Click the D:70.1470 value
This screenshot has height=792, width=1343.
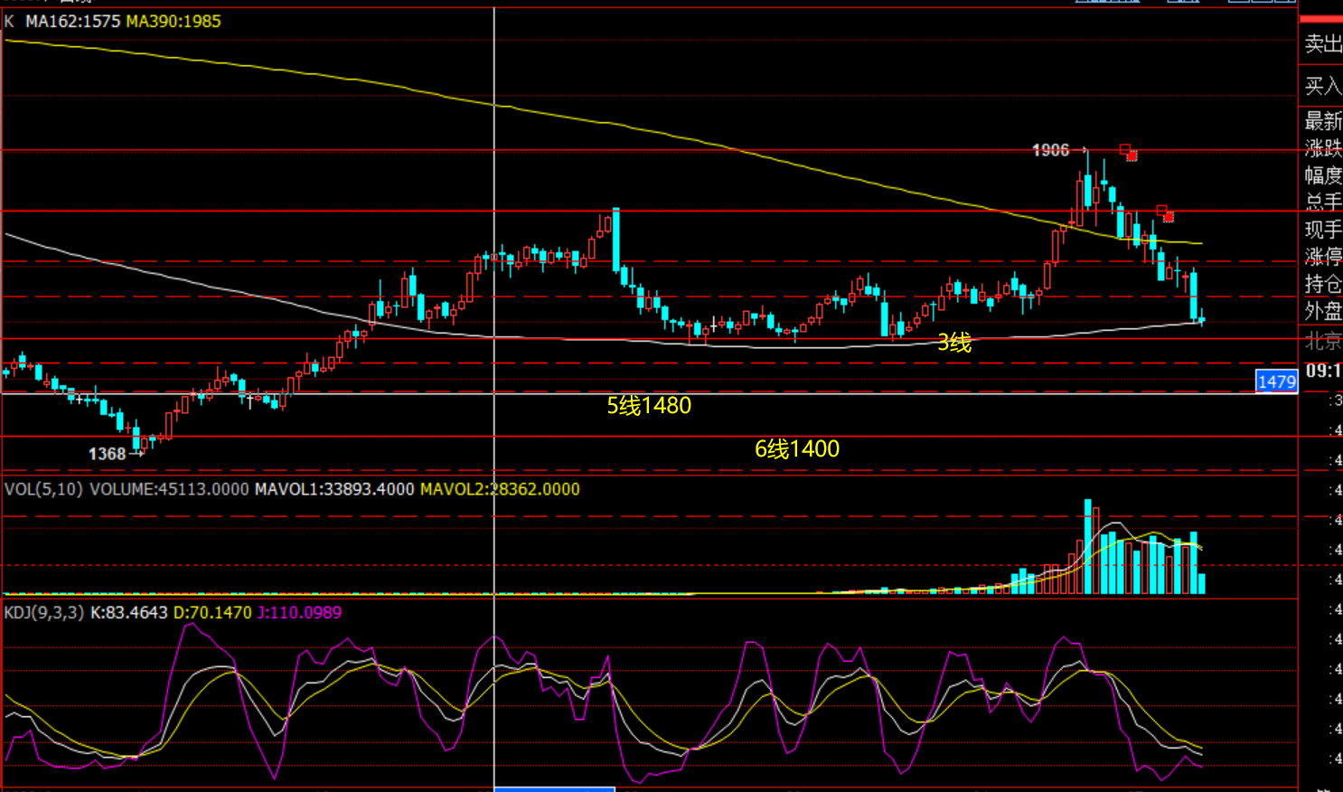click(212, 613)
